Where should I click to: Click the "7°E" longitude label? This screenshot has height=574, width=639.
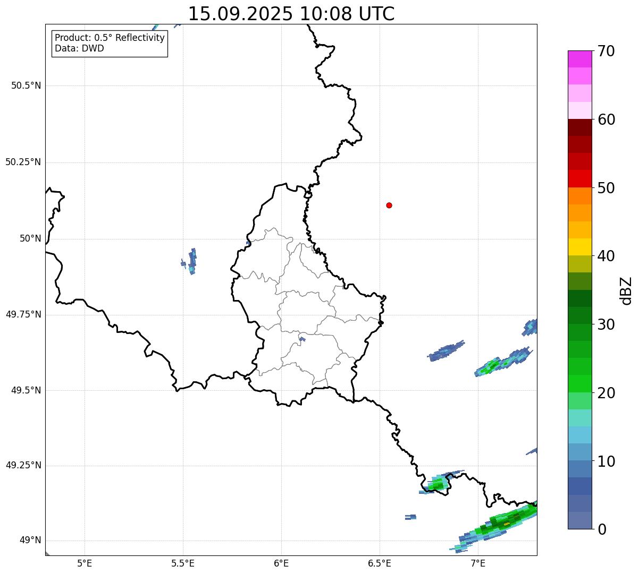pos(478,563)
